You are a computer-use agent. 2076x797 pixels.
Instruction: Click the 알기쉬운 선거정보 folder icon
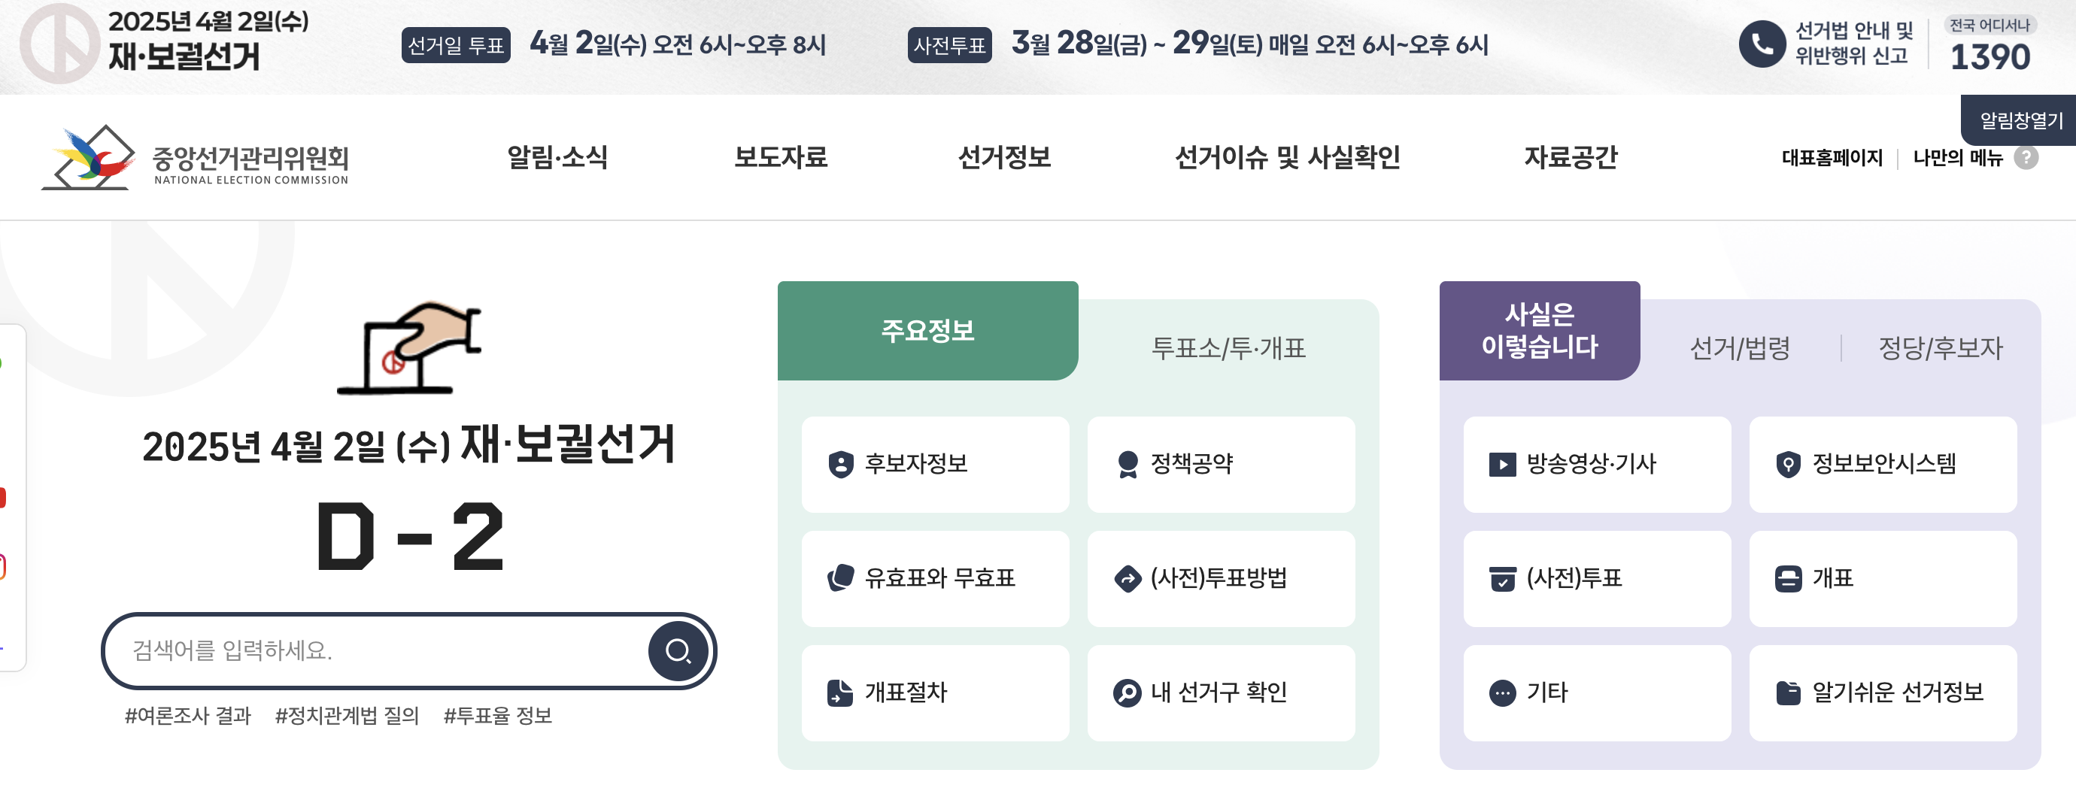[1791, 692]
